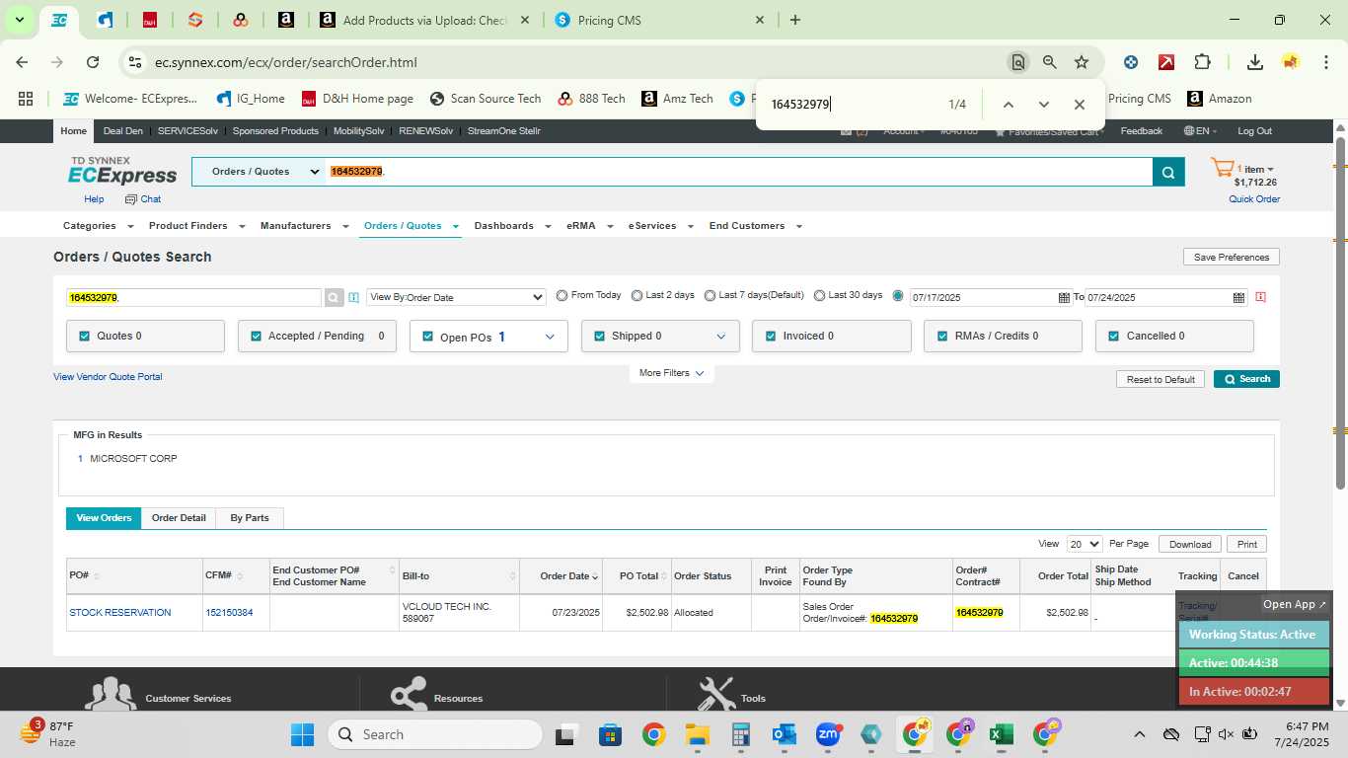Image resolution: width=1348 pixels, height=758 pixels.
Task: Click the teal Search button
Action: tap(1246, 379)
